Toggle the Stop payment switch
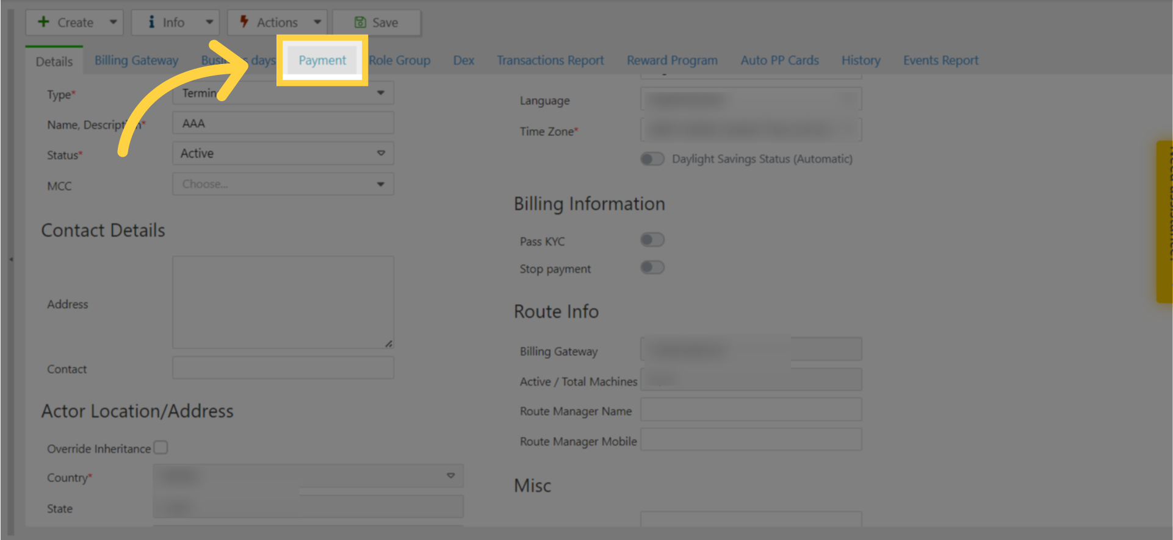Screen dimensions: 1173x540 (x=652, y=267)
